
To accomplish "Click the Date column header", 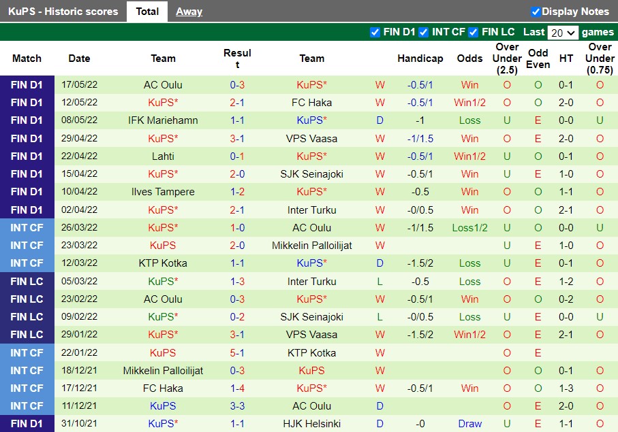I will [x=79, y=59].
